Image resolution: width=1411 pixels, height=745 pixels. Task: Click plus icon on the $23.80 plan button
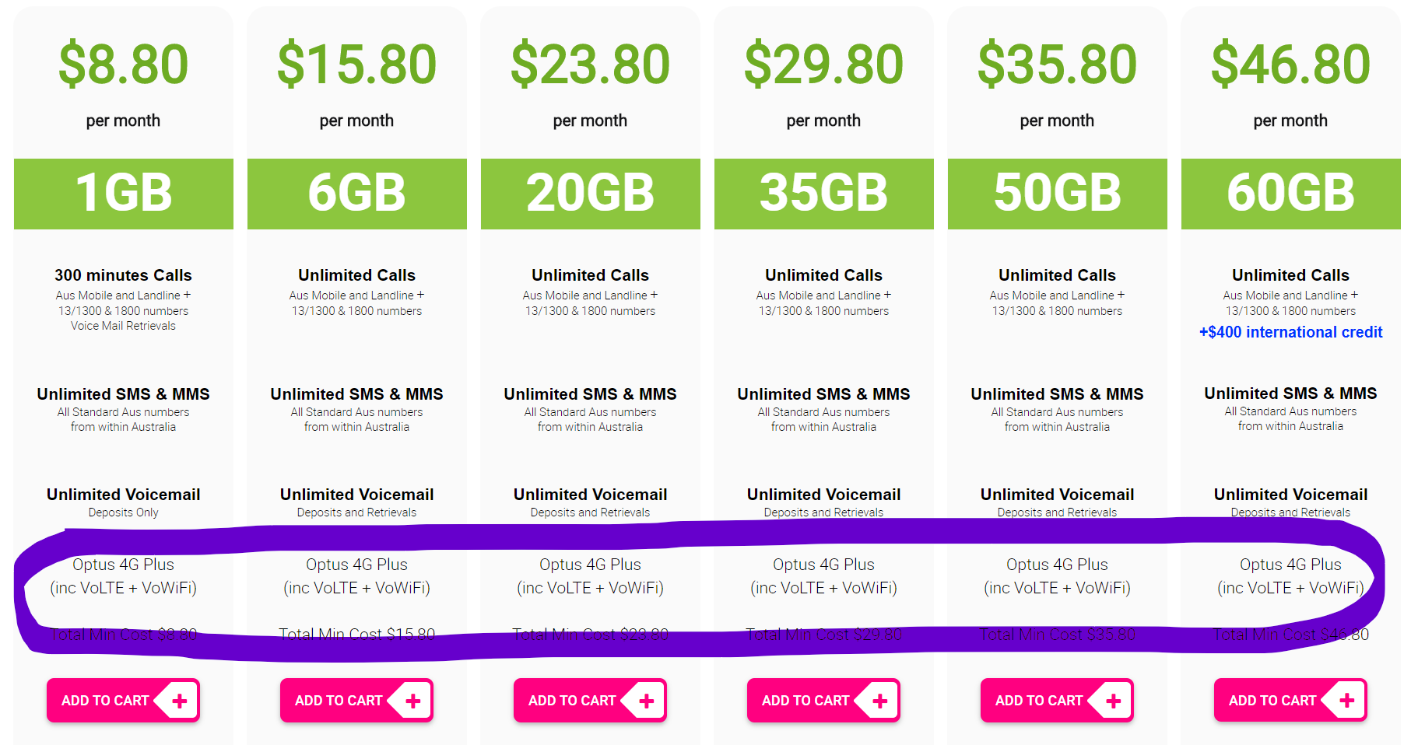coord(647,701)
